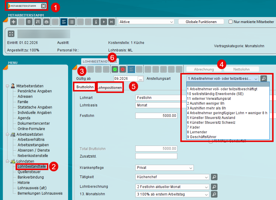Viewport: 276px width, 200px height.
Task: Close the Mitarbeiterstamm tab
Action: pos(43,6)
